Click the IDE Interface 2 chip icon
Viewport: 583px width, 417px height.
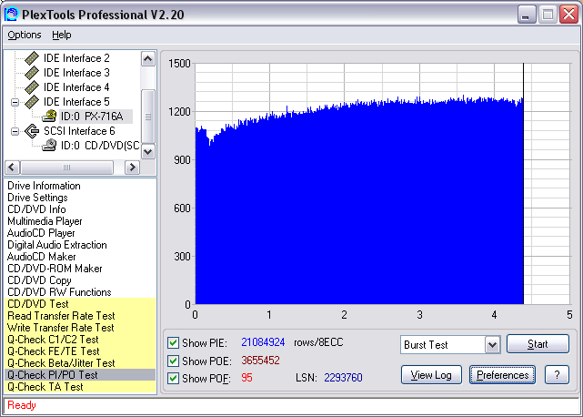pos(32,58)
